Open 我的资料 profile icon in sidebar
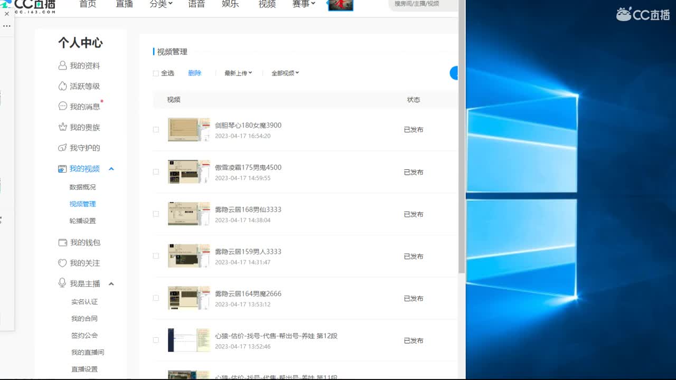The image size is (676, 380). [x=62, y=65]
